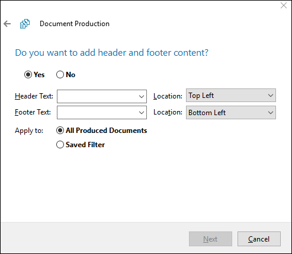Open the Bottom Left location dropdown
This screenshot has height=254, width=292.
(231, 113)
